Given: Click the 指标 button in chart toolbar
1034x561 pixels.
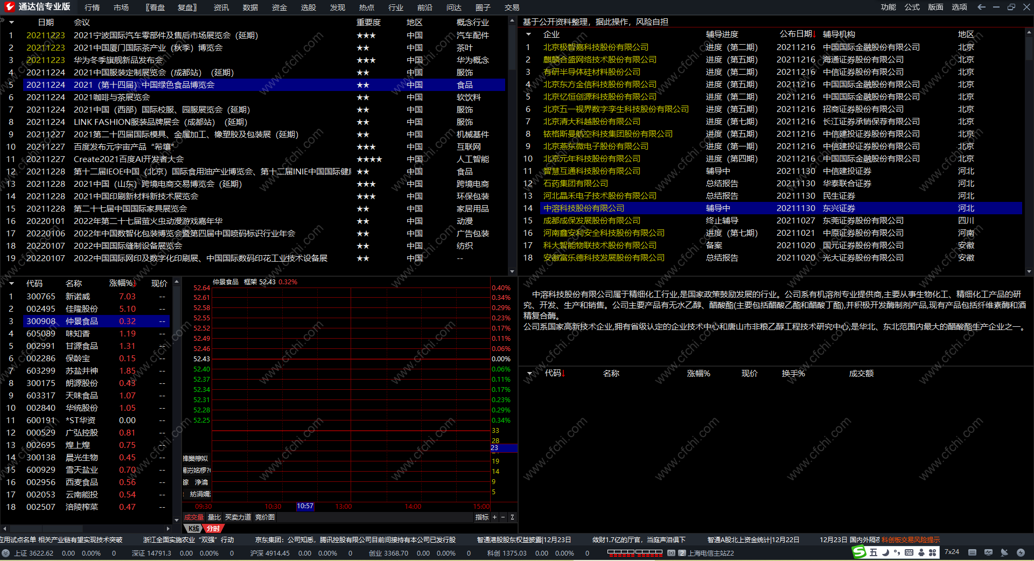Looking at the screenshot, I should [482, 517].
